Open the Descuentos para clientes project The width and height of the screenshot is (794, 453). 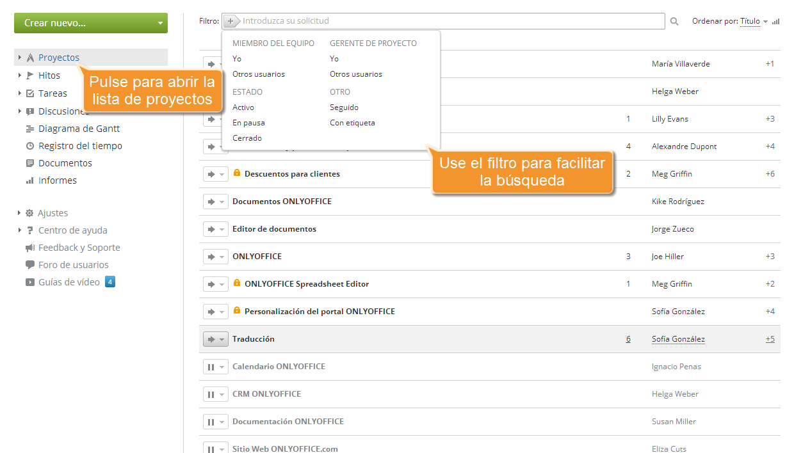click(x=292, y=174)
